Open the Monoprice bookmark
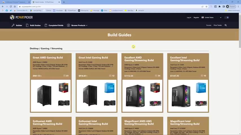This screenshot has height=135, width=241. pos(83,10)
